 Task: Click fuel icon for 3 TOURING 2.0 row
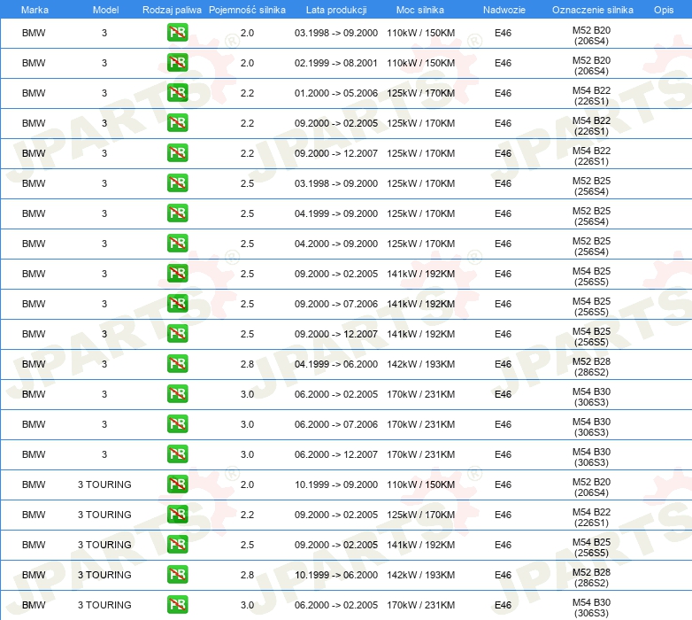click(177, 484)
